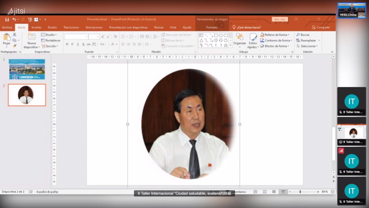Image resolution: width=369 pixels, height=208 pixels.
Task: Expand the Diseño layout dropdown in Diapositivas
Action: pos(49,35)
